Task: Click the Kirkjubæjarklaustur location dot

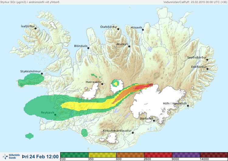Action: tap(133, 133)
